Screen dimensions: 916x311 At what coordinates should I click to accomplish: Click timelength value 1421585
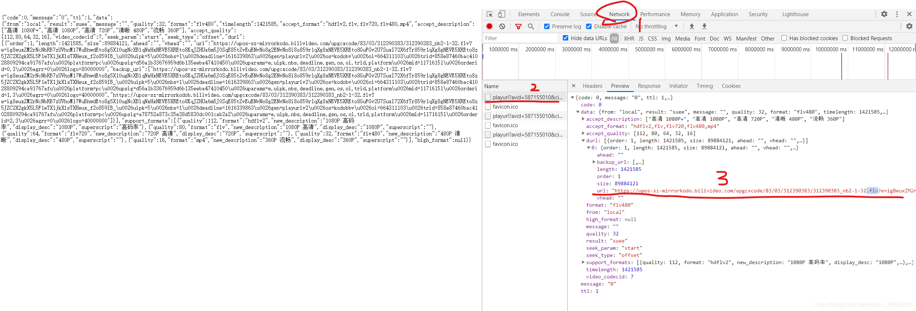[x=632, y=269]
